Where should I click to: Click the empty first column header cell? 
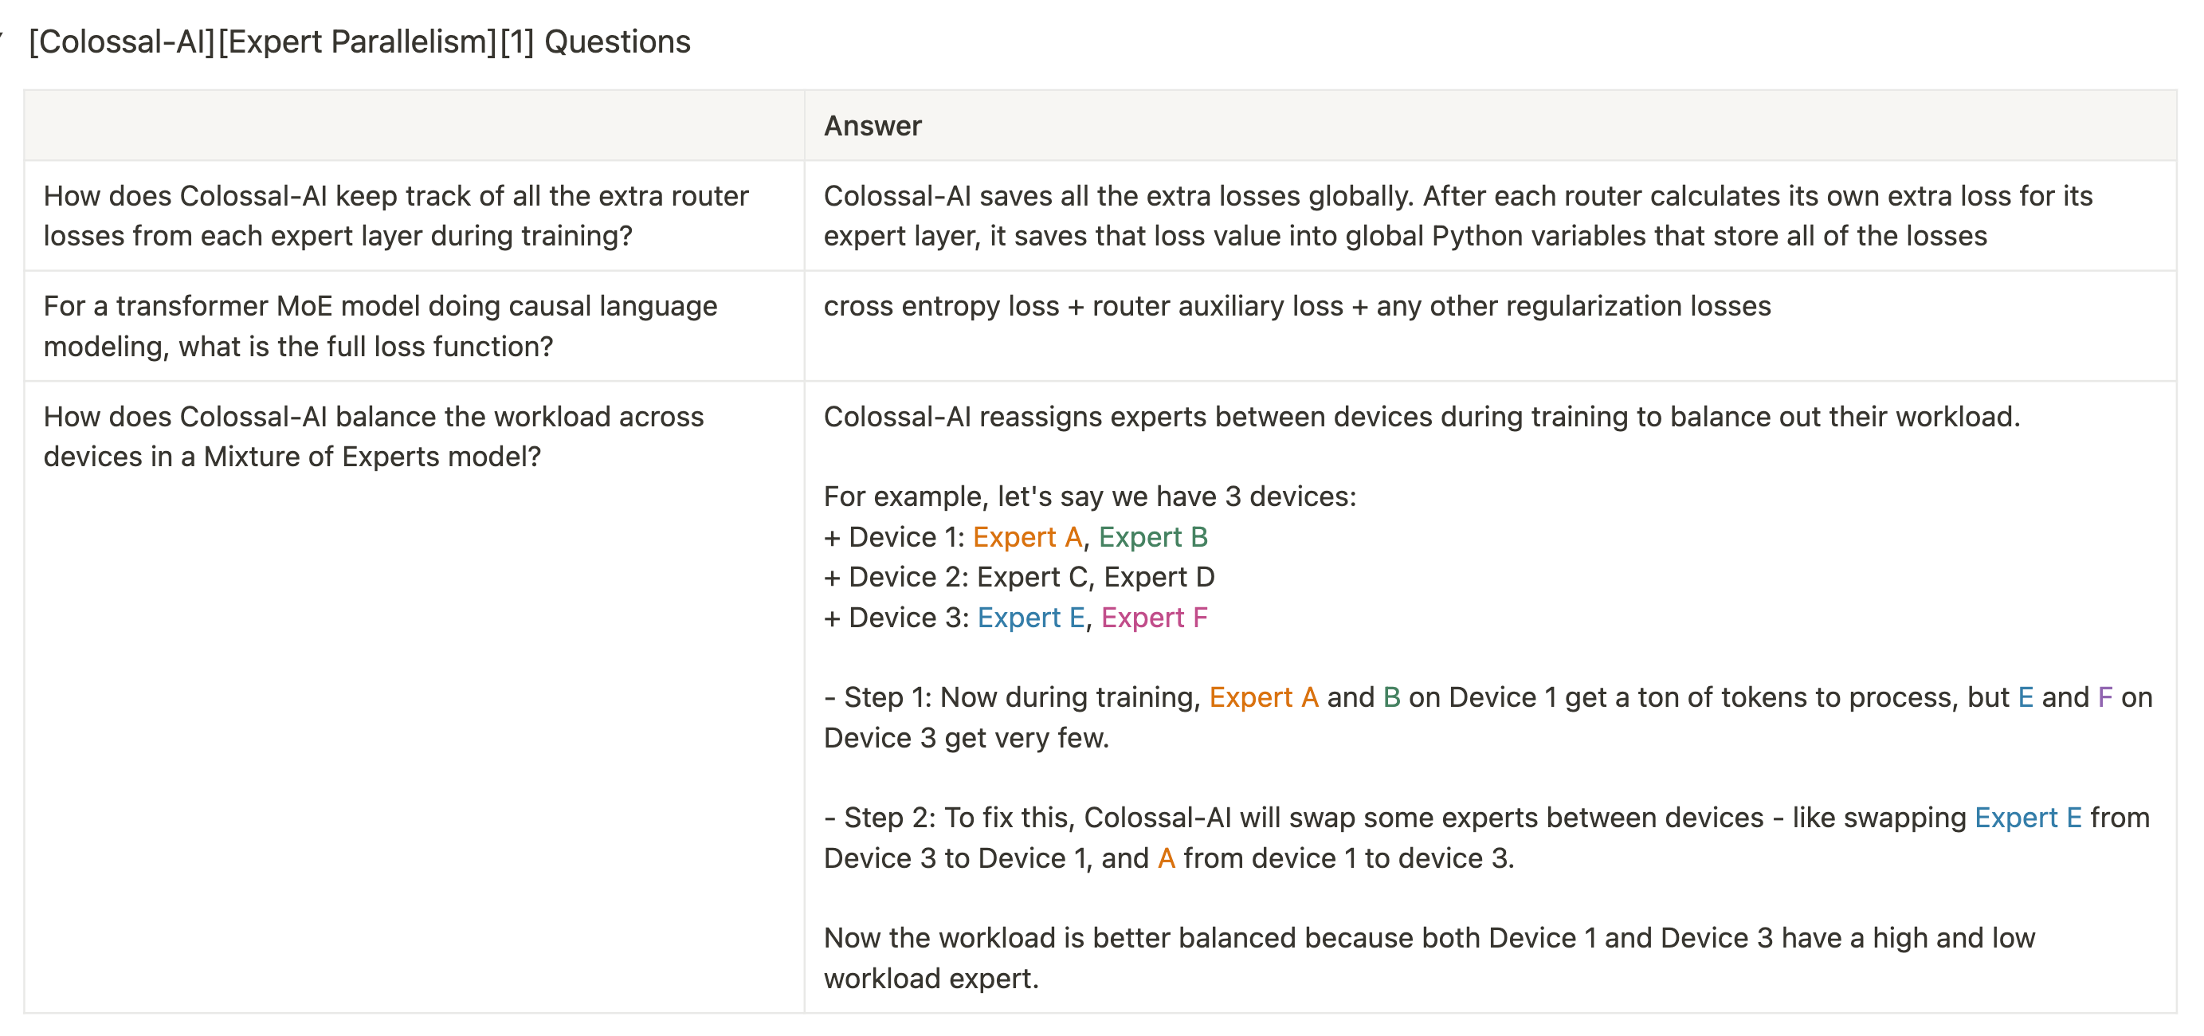click(414, 126)
